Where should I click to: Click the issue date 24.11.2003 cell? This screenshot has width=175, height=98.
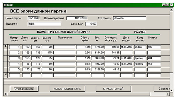coord(127,47)
